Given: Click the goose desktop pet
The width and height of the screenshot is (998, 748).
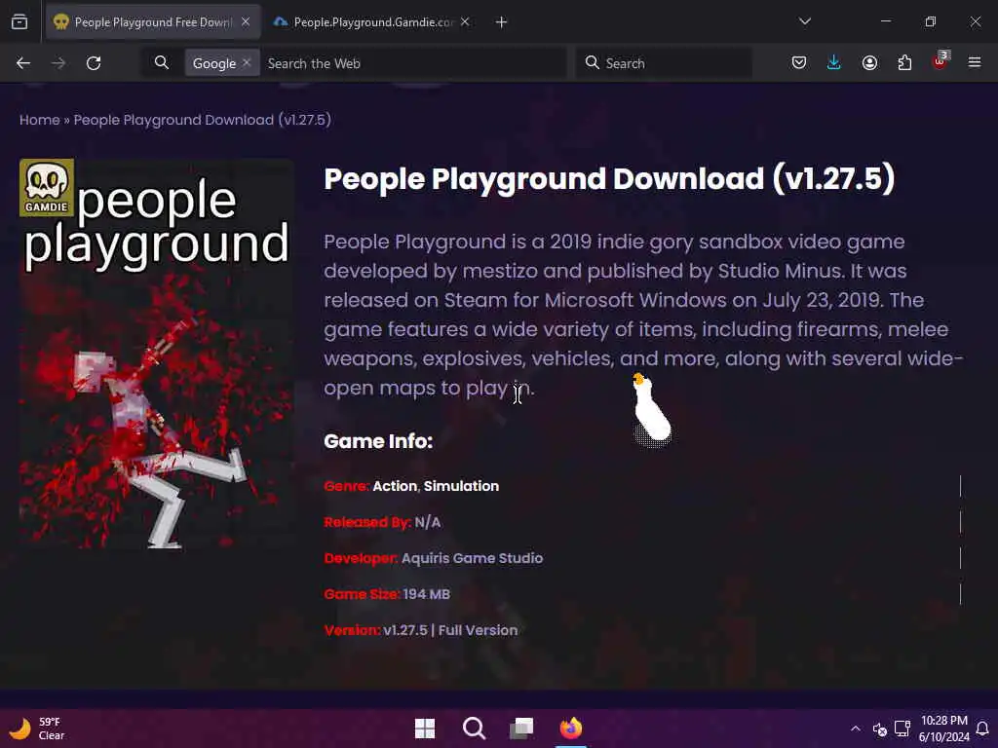Looking at the screenshot, I should (651, 410).
